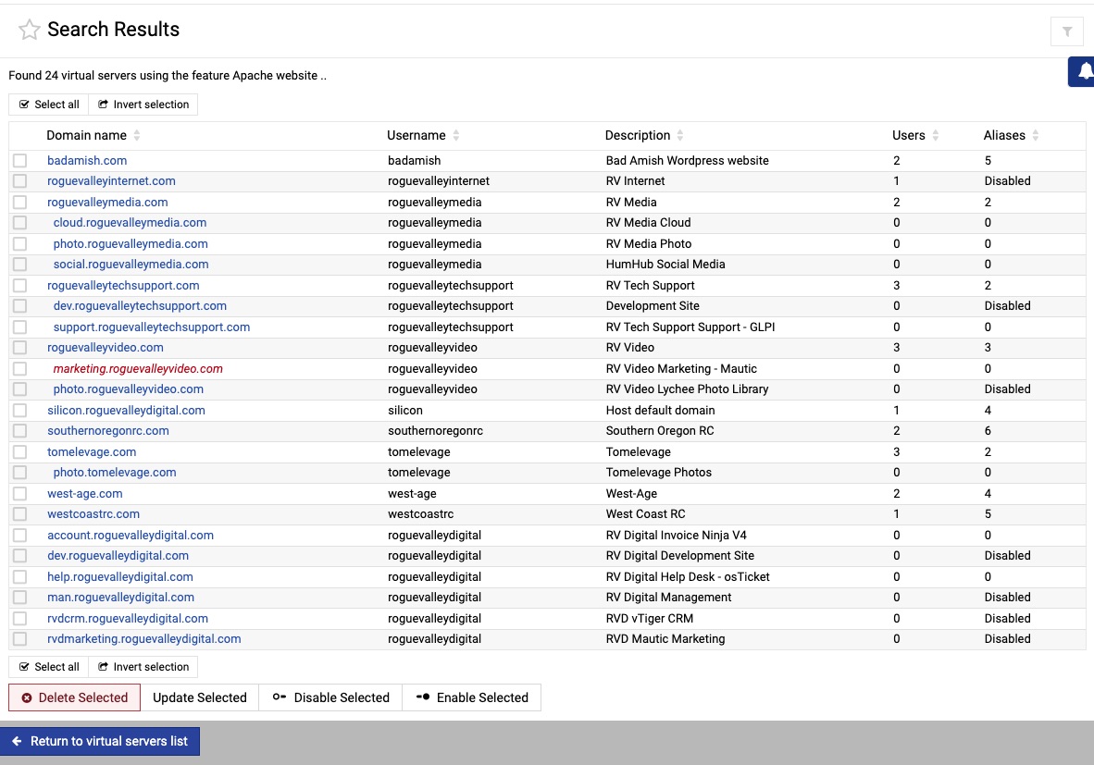Check the cloud.roguevalleymedia.com row checkbox
Viewport: 1094px width, 765px height.
pos(19,223)
